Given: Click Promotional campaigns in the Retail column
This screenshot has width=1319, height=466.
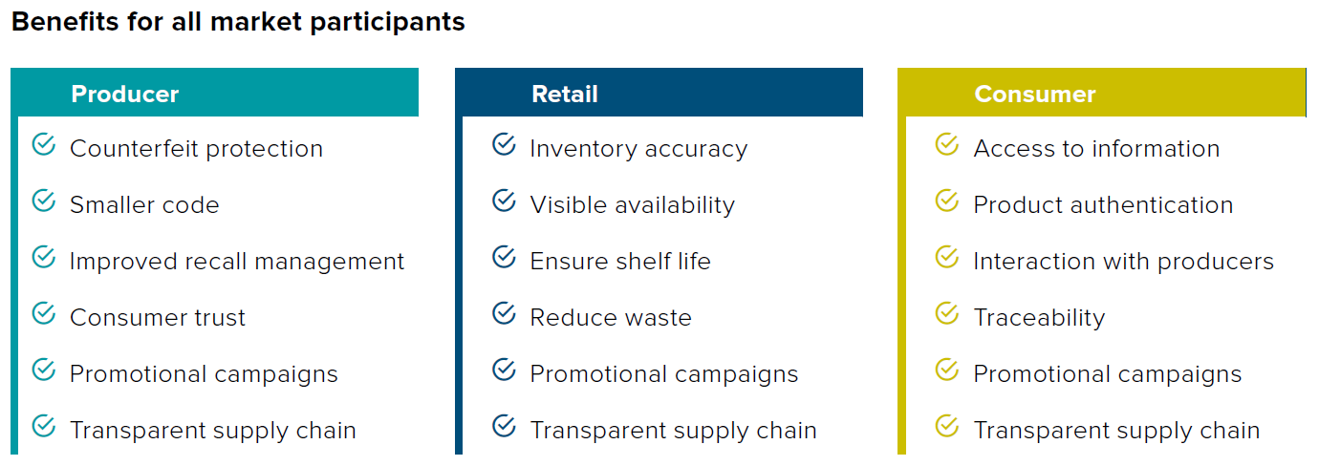Looking at the screenshot, I should pyautogui.click(x=664, y=374).
